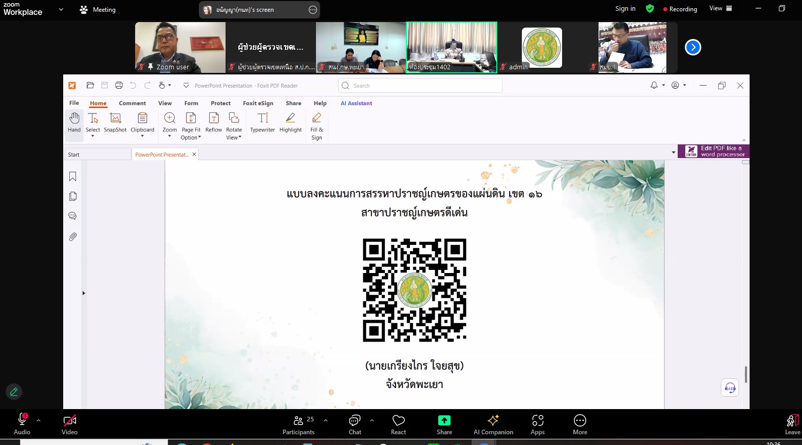Click the Open file folder icon
802x445 pixels.
click(90, 85)
